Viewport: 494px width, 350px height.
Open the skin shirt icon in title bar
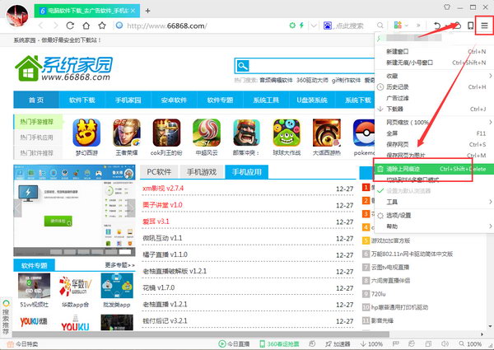pyautogui.click(x=447, y=7)
